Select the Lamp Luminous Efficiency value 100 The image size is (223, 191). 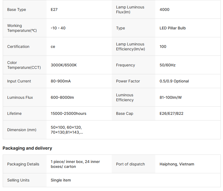(163, 47)
